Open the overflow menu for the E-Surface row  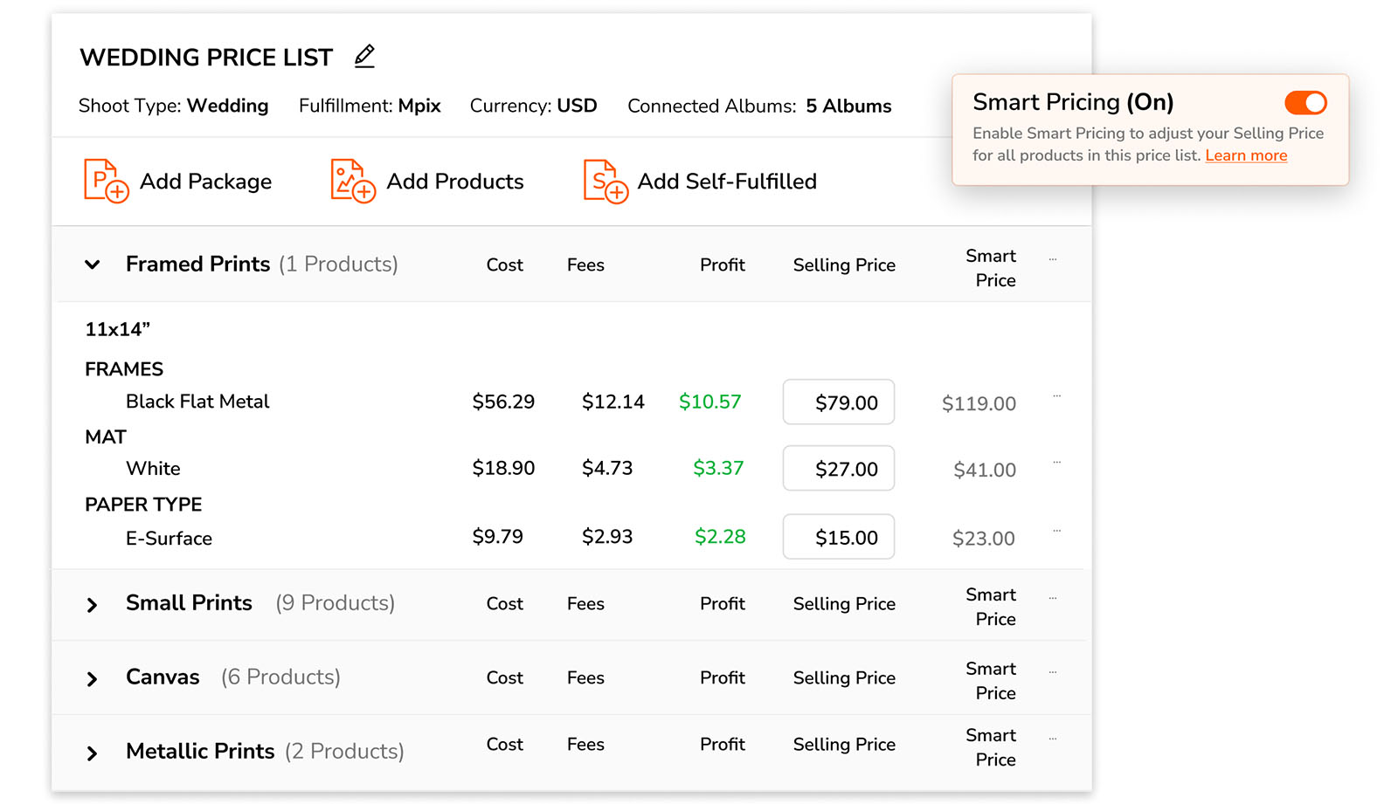(1056, 529)
